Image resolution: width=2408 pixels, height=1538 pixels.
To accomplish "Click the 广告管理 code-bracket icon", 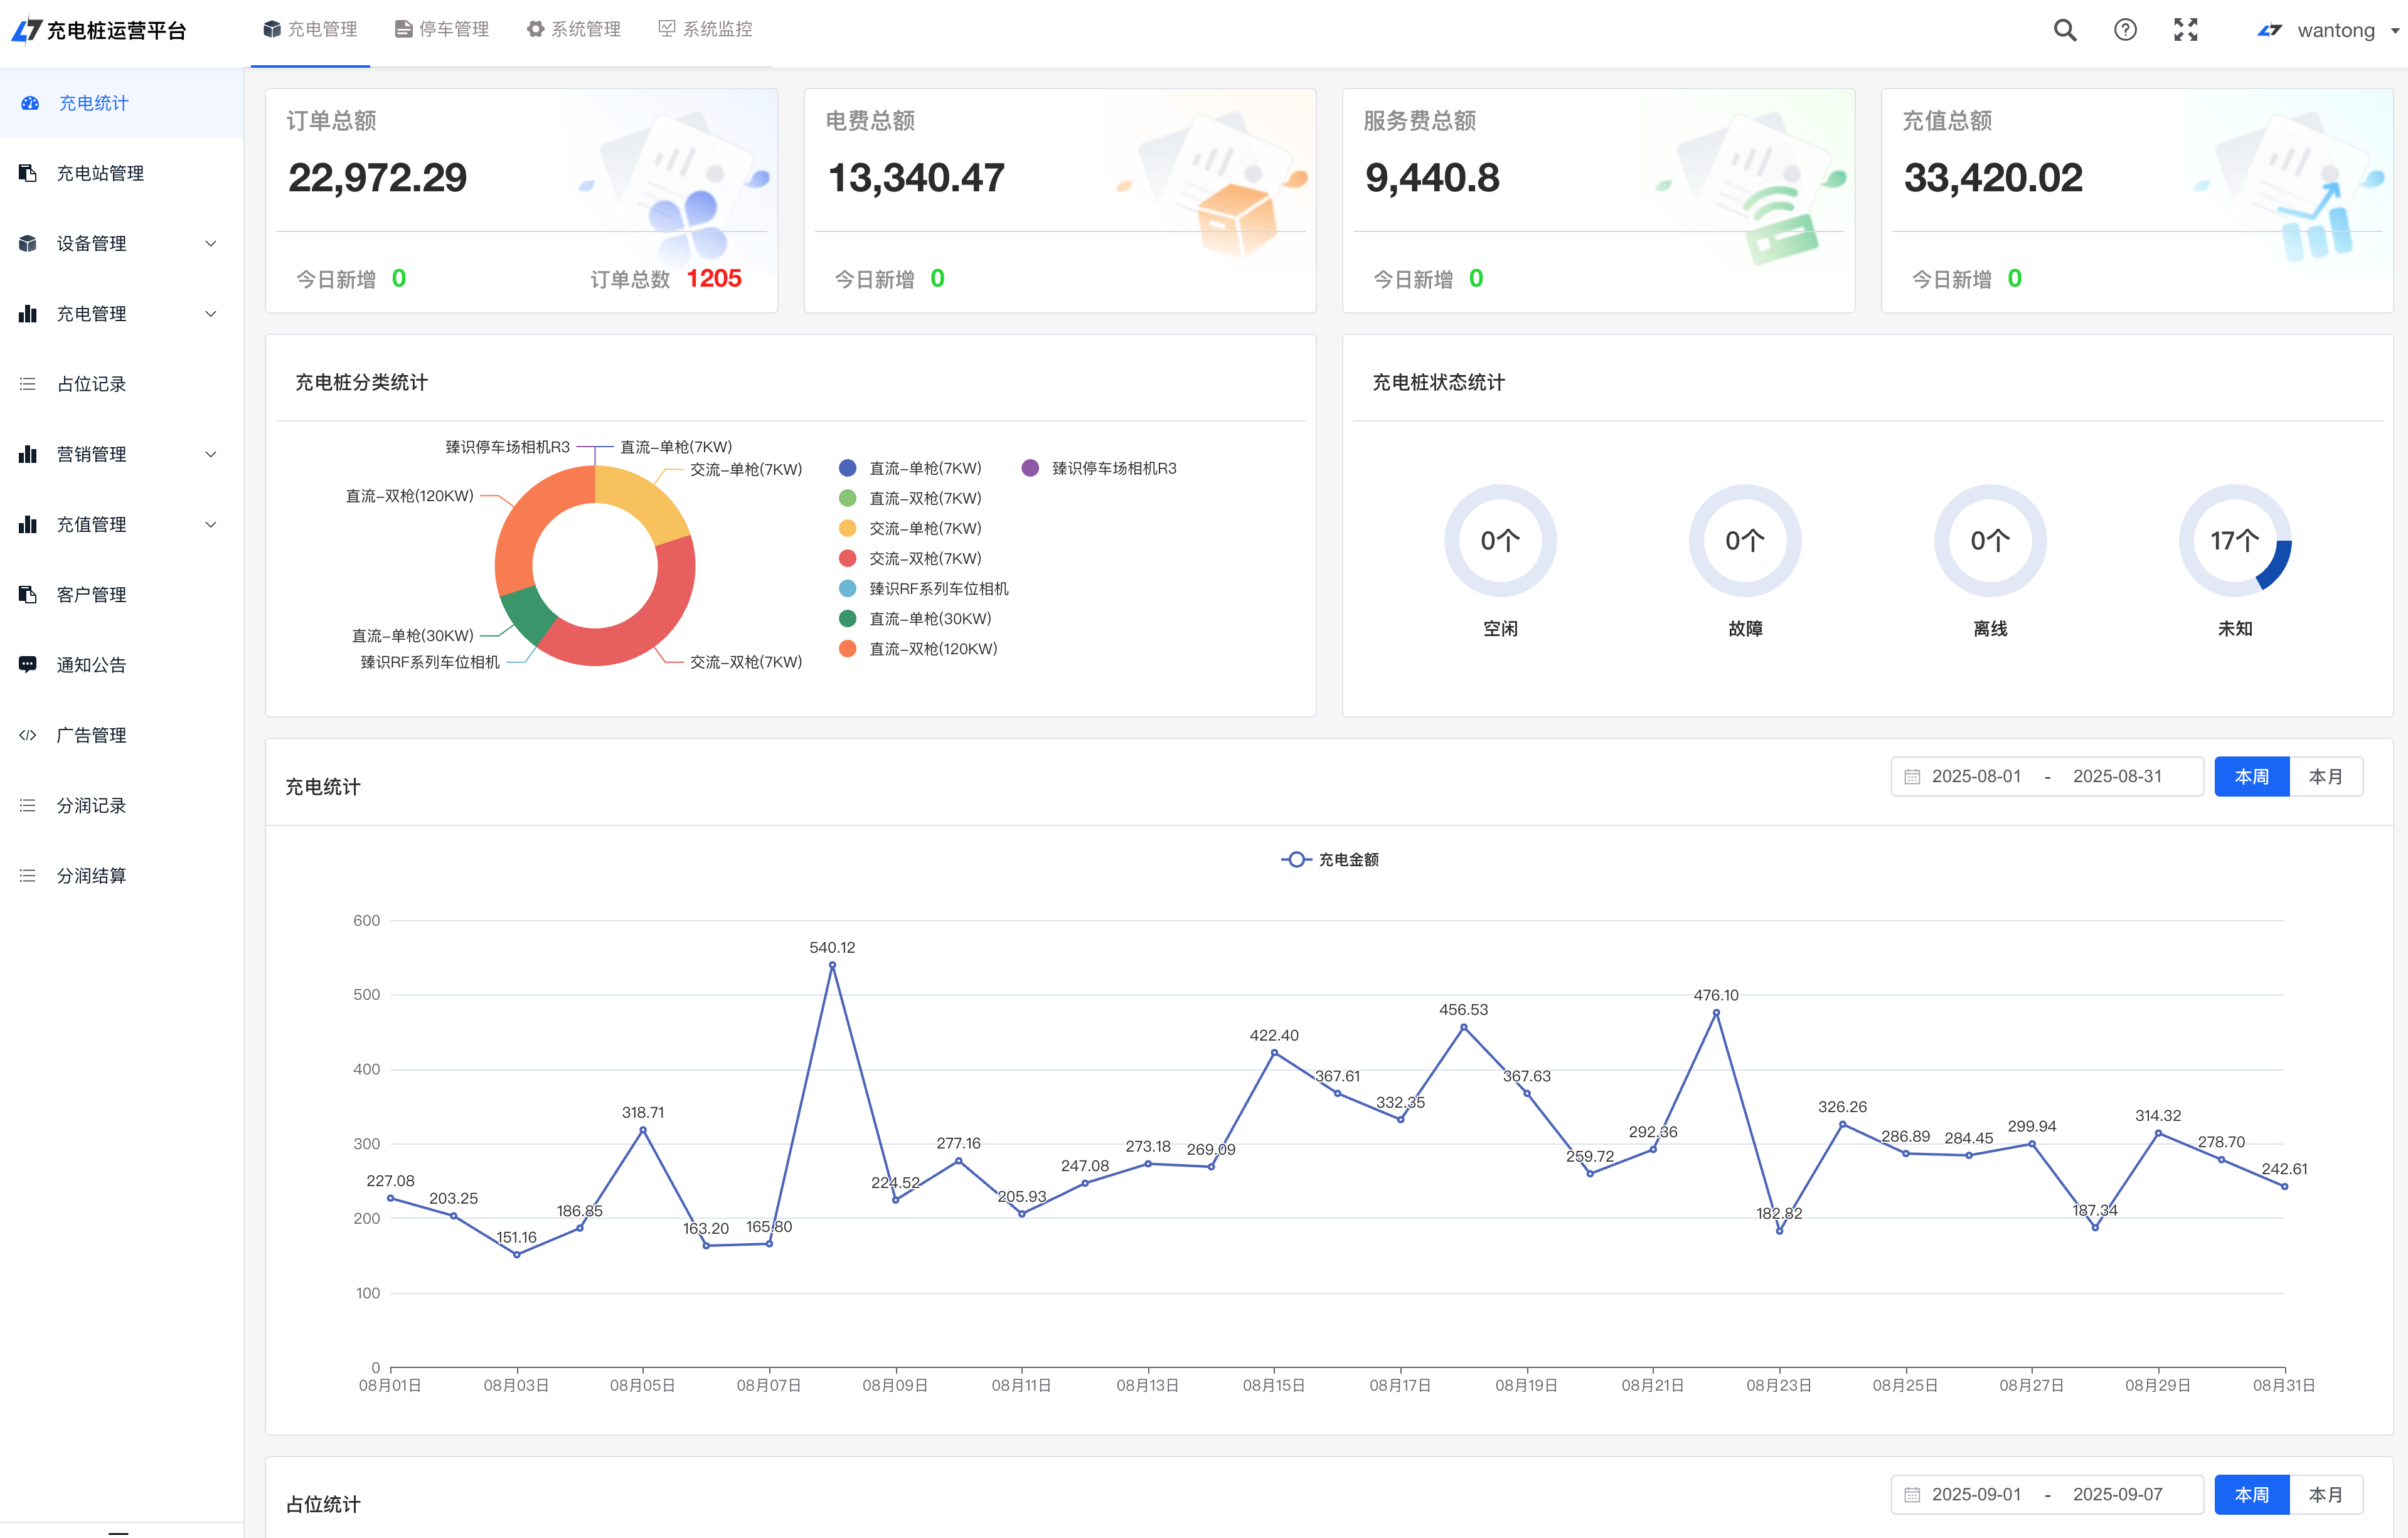I will (28, 735).
